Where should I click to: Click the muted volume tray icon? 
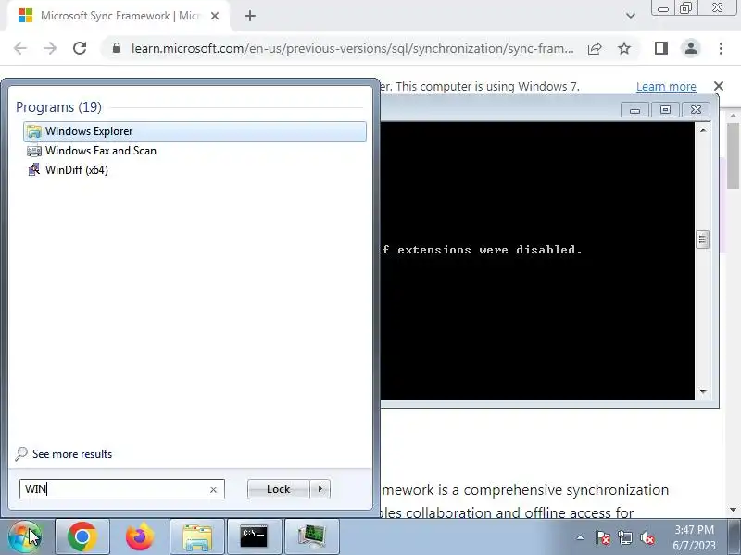click(647, 537)
